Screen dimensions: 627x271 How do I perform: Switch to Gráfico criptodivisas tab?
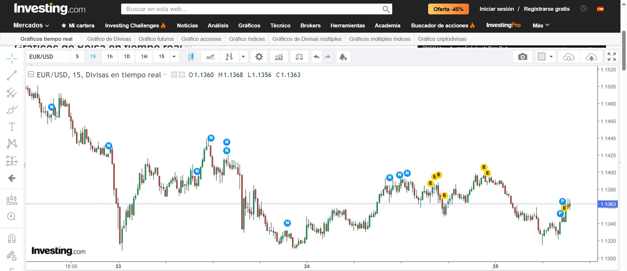pyautogui.click(x=442, y=39)
